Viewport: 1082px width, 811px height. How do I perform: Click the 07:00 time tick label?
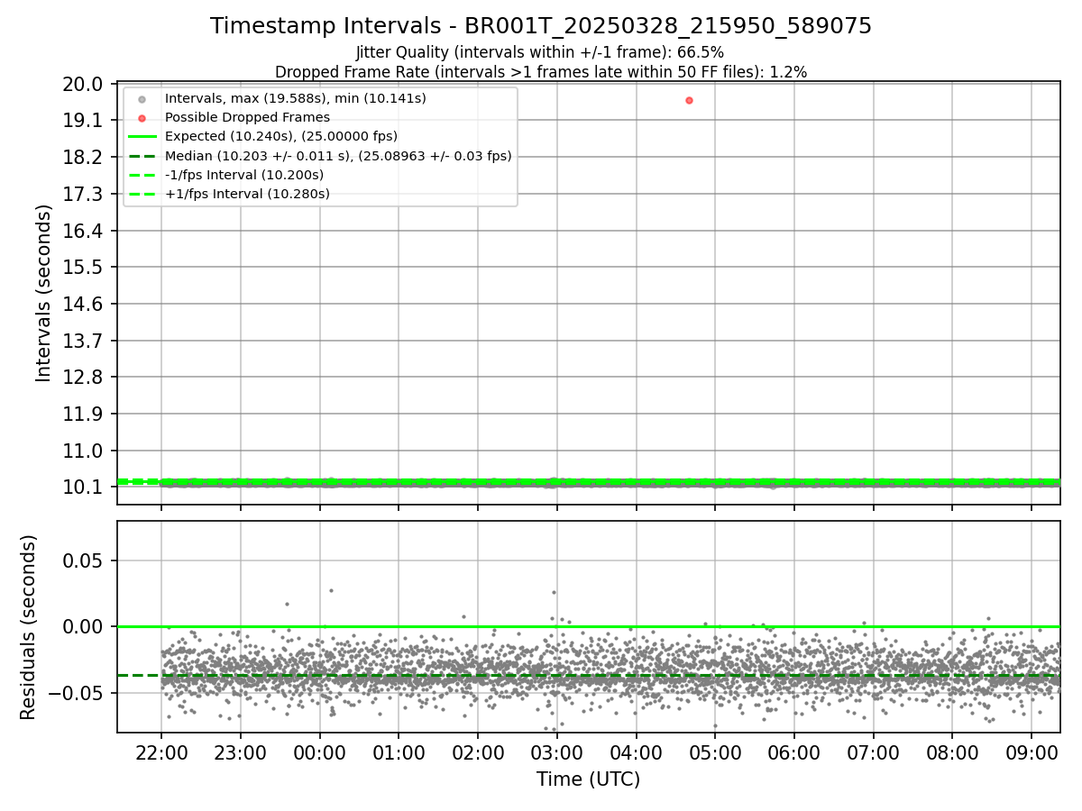[874, 751]
